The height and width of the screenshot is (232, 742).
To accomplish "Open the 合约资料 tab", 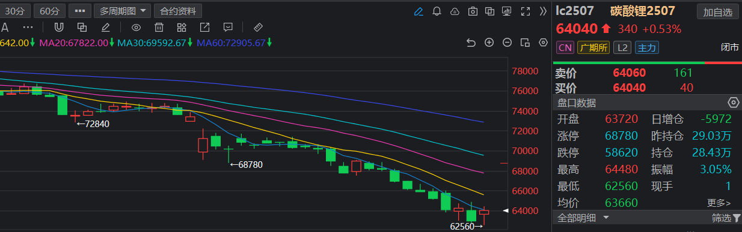I will click(x=178, y=11).
